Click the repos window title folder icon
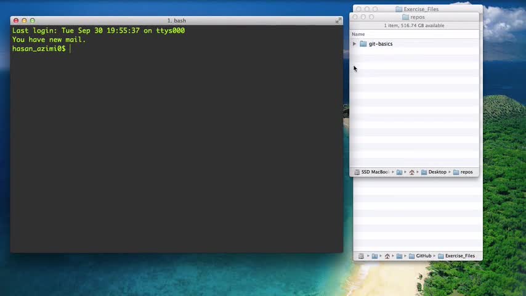Screen dimensions: 526x296 [405, 17]
